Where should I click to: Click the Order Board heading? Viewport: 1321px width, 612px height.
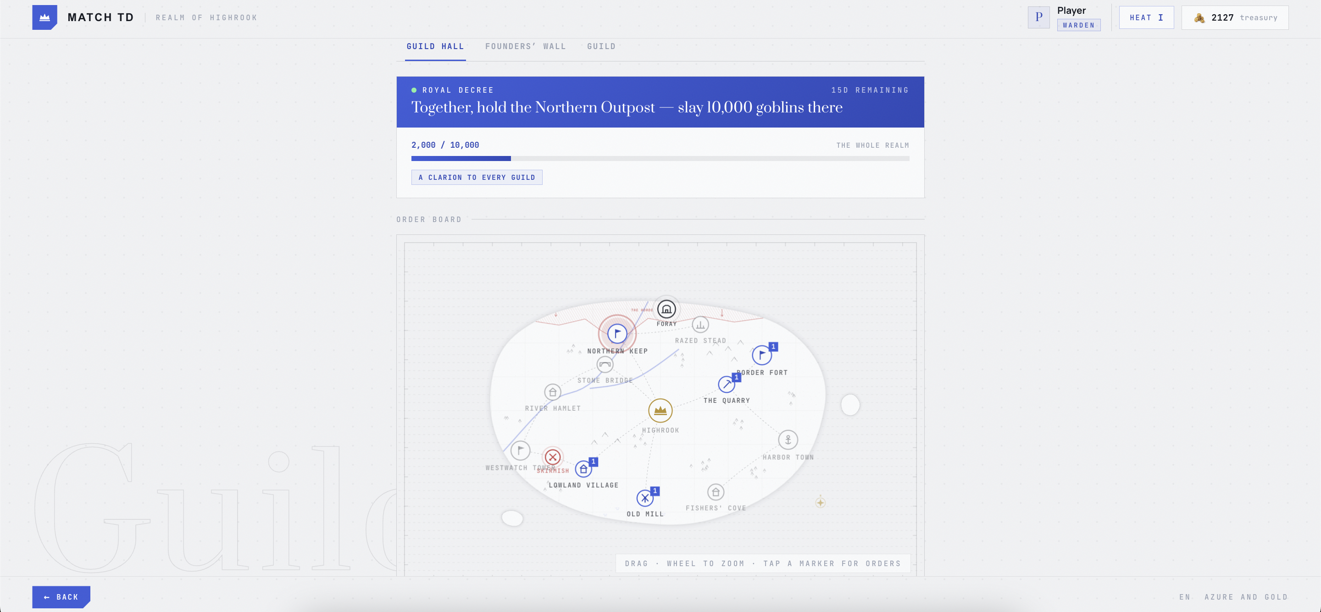tap(429, 220)
